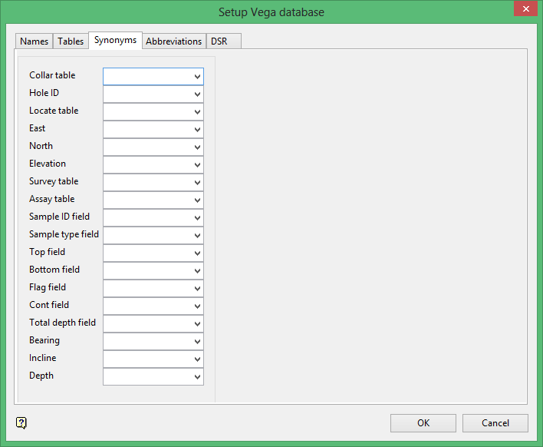Click into the Incline input box
Screen dimensions: 543x447
[x=147, y=359]
